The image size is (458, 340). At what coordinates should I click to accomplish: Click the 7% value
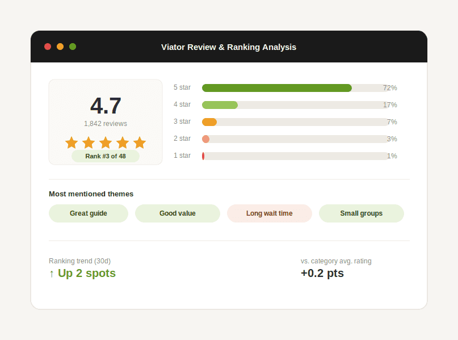pyautogui.click(x=392, y=122)
